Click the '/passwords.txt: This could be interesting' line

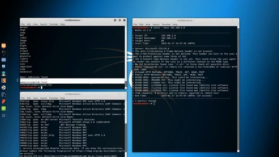(170, 77)
